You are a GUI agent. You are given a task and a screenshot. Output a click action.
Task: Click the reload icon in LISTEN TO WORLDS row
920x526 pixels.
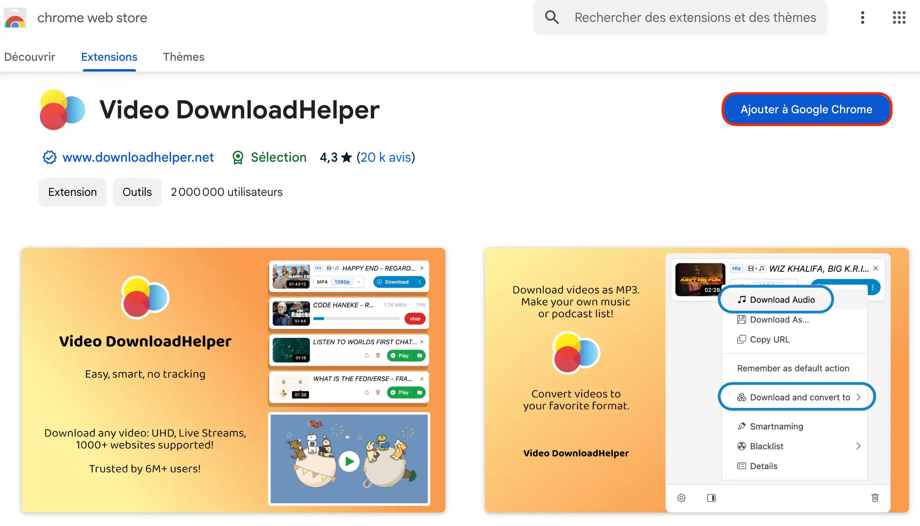(x=367, y=356)
